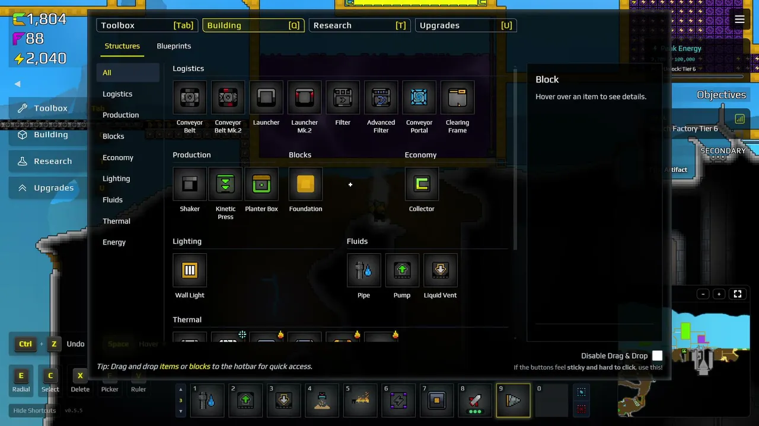The image size is (759, 426).
Task: Open the Upgrades tab
Action: click(x=465, y=25)
